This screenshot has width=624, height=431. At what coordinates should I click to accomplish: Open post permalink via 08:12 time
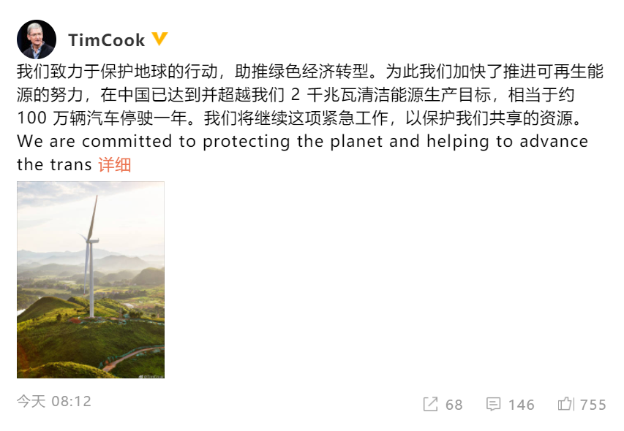72,401
